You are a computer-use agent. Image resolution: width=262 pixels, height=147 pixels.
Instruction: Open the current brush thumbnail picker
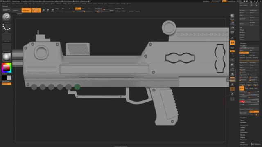pyautogui.click(x=7, y=17)
